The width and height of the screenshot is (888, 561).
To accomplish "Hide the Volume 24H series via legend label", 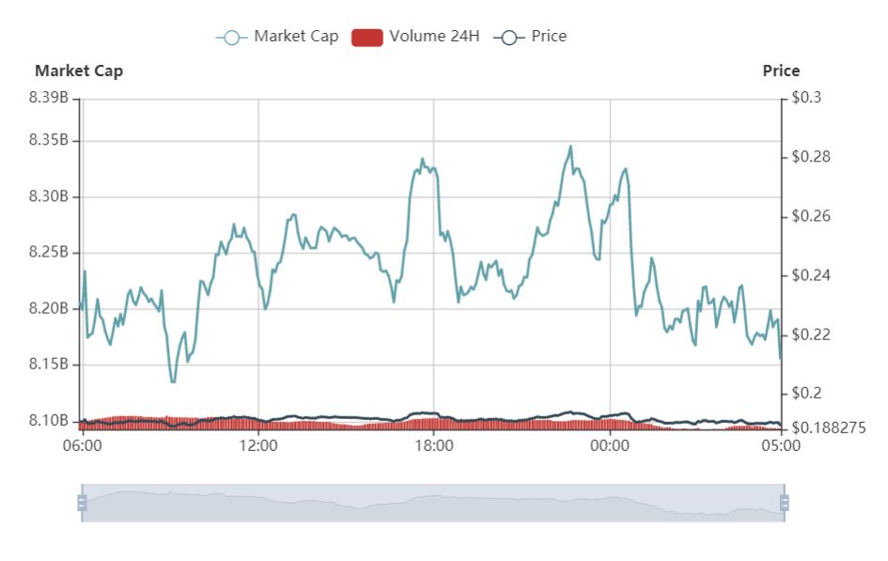I will point(434,37).
